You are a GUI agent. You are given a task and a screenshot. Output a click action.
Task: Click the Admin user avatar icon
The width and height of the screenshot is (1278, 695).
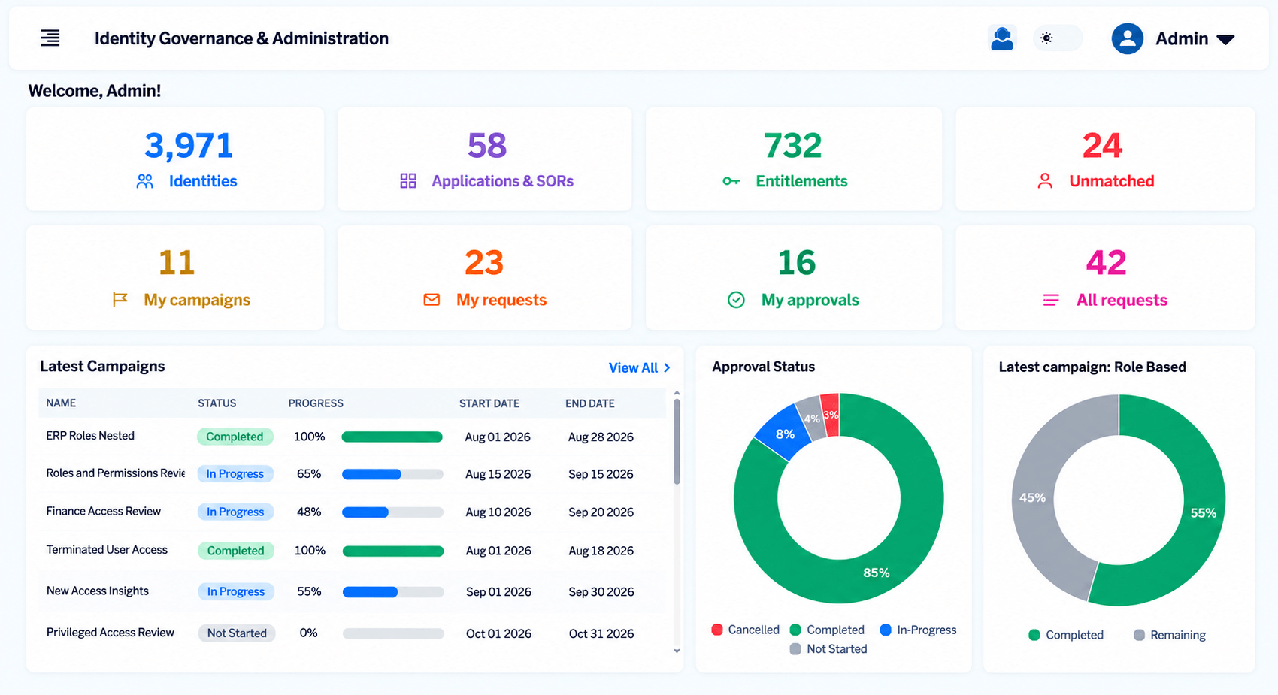point(1127,38)
